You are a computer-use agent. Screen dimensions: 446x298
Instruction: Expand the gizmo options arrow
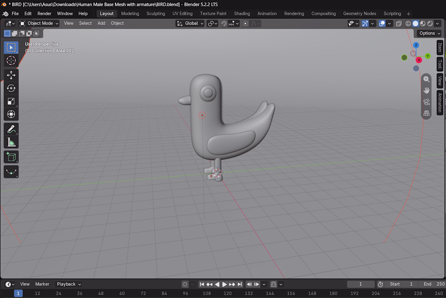click(x=372, y=23)
